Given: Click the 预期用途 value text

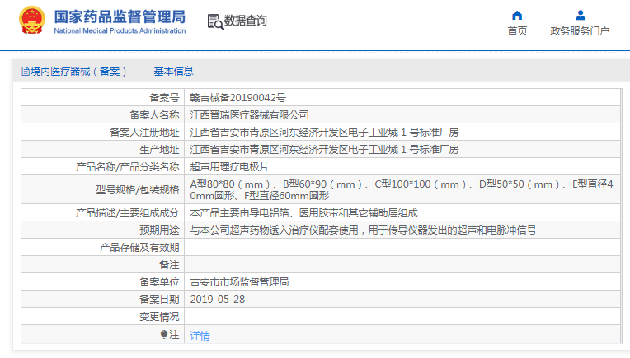Looking at the screenshot, I should 363,230.
